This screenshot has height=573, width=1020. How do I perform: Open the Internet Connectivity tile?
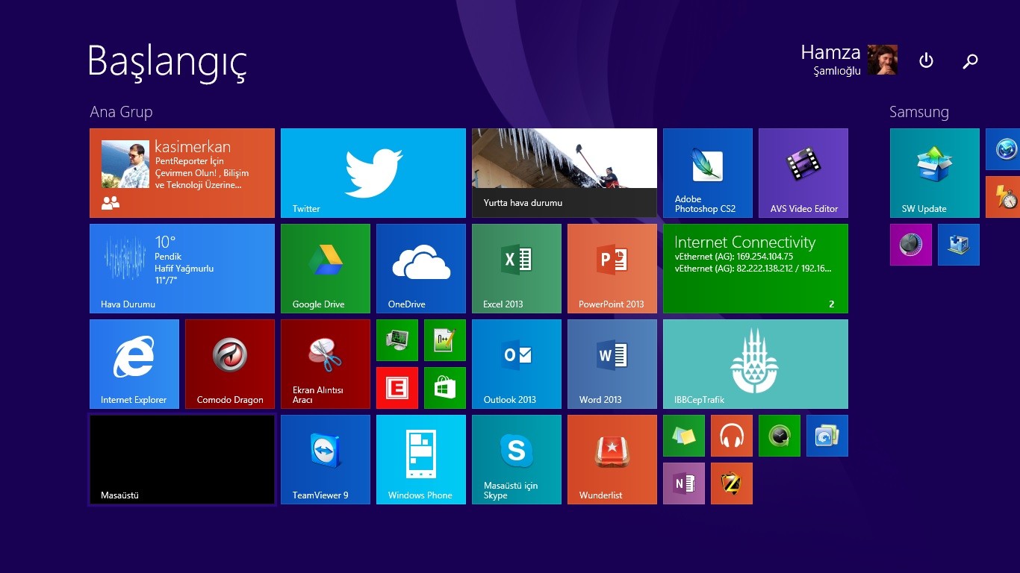click(756, 269)
